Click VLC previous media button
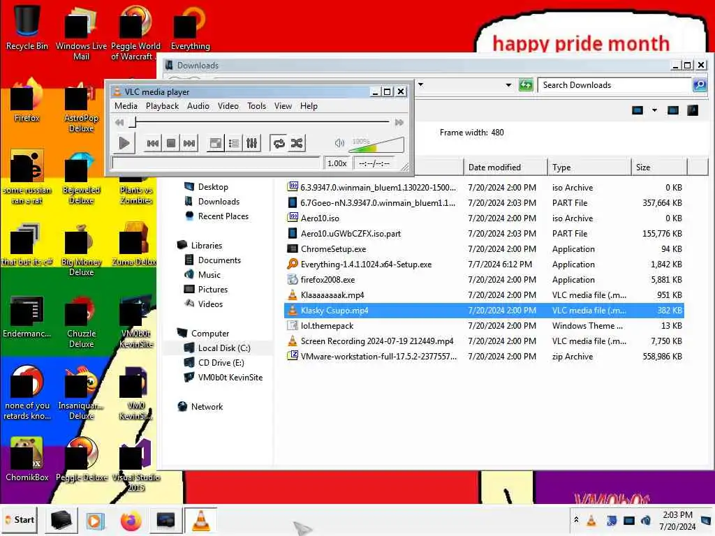 (153, 143)
